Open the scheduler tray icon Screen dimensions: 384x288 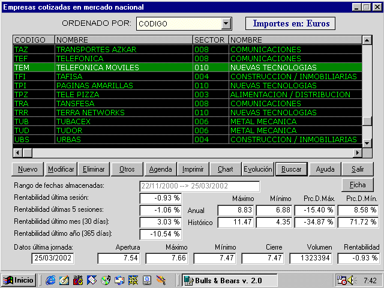341,280
